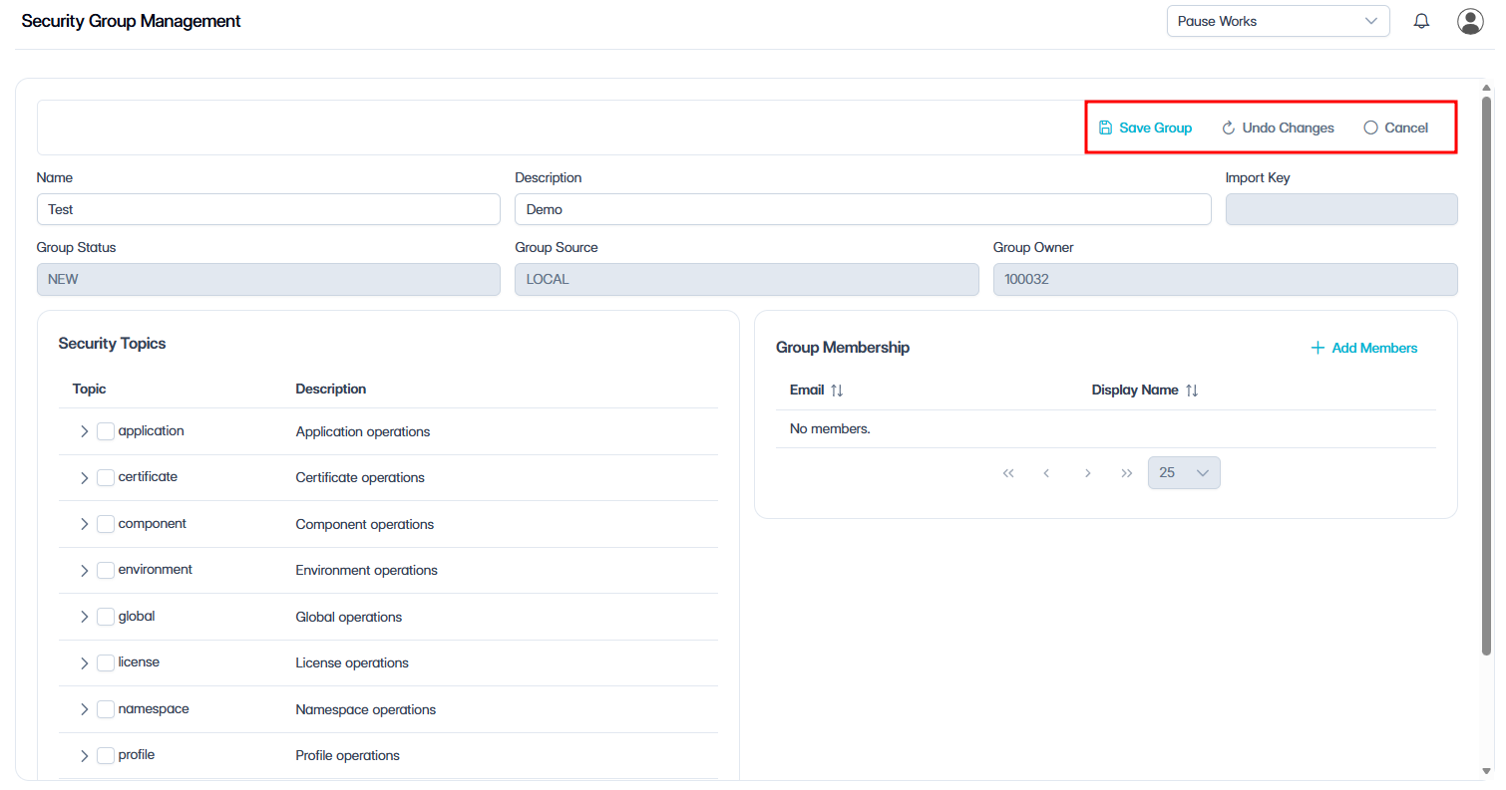Image resolution: width=1506 pixels, height=790 pixels.
Task: Click 'Application operations' description text
Action: (x=363, y=431)
